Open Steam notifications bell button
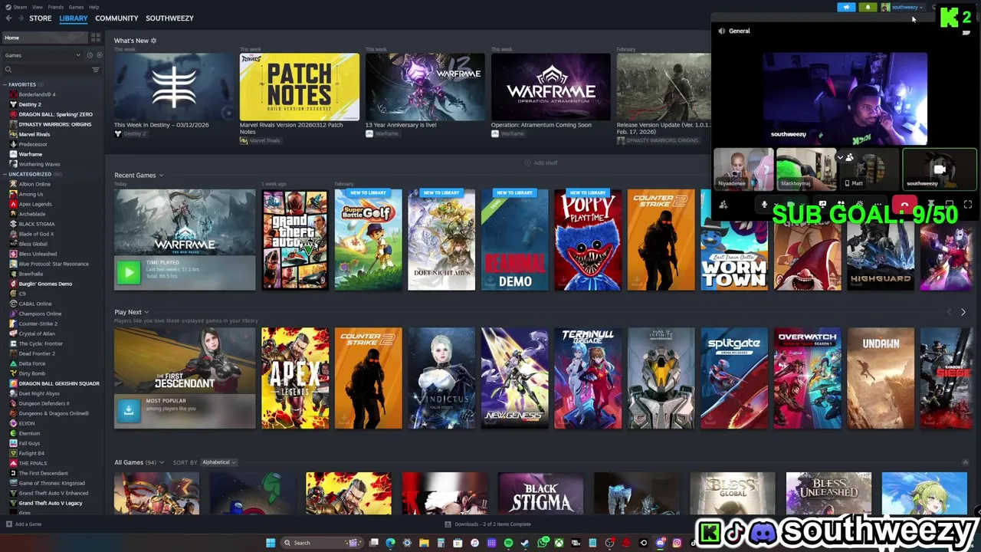This screenshot has width=981, height=552. [868, 7]
